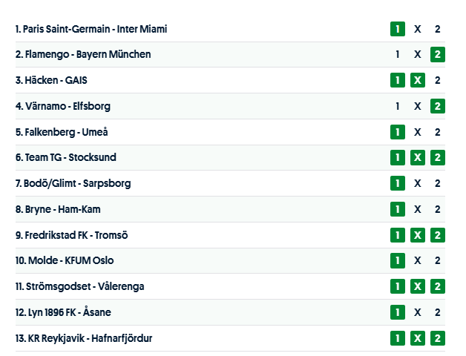
Task: Select X for Bodö/Glimt - Sarpsborg
Action: pos(417,183)
